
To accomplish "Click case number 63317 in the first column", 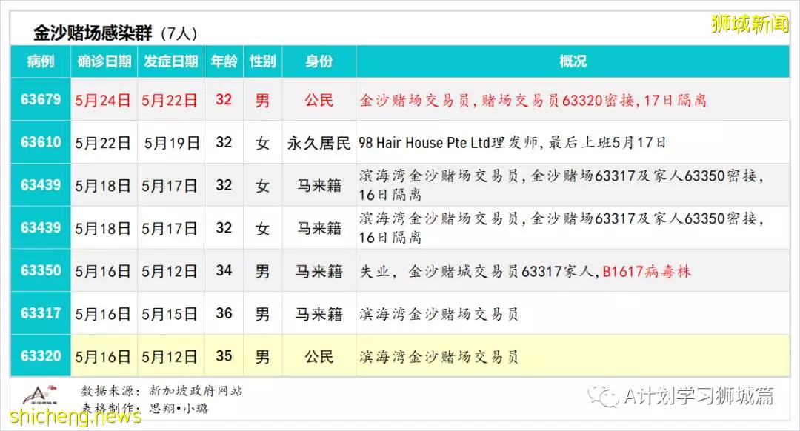I will coord(41,313).
